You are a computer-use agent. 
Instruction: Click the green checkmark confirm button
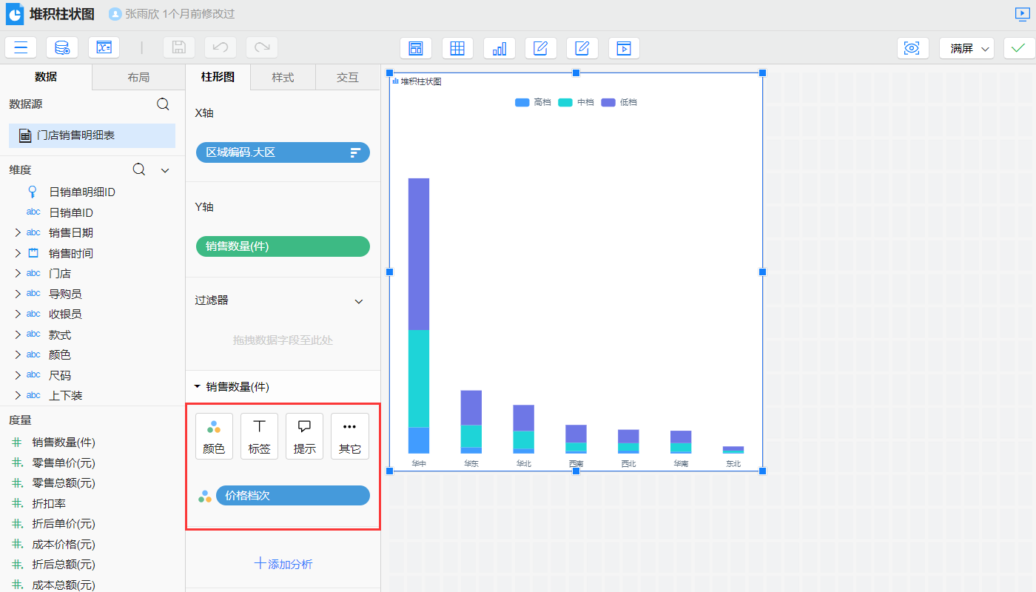point(1019,48)
